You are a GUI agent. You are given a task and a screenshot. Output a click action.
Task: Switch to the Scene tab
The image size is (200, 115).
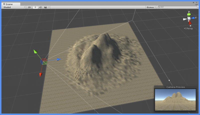pos(11,4)
